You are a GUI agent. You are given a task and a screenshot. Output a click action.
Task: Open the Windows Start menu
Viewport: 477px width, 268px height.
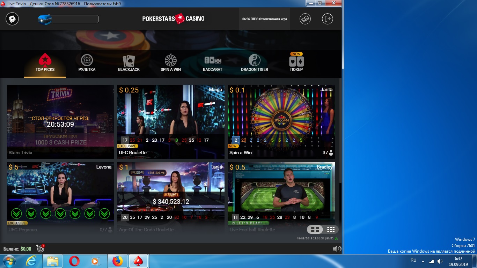[x=9, y=261]
